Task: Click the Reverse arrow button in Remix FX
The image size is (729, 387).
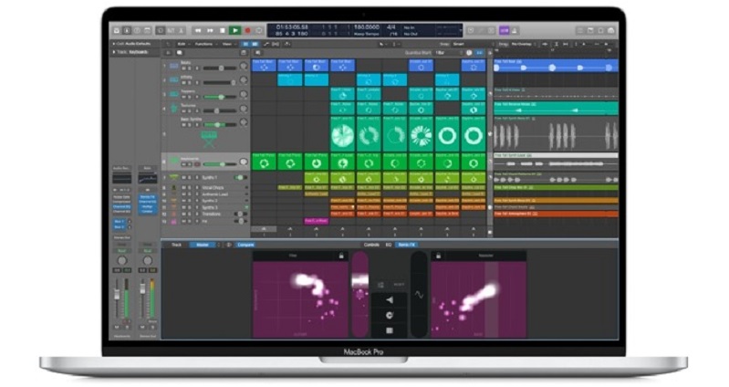Action: (x=390, y=300)
